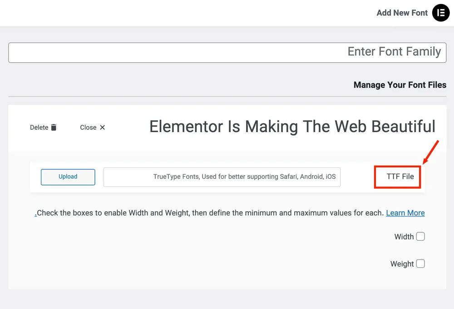Click the X icon beside Close
This screenshot has width=454, height=309.
coord(103,128)
